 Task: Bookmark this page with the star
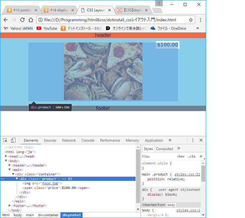(191, 20)
